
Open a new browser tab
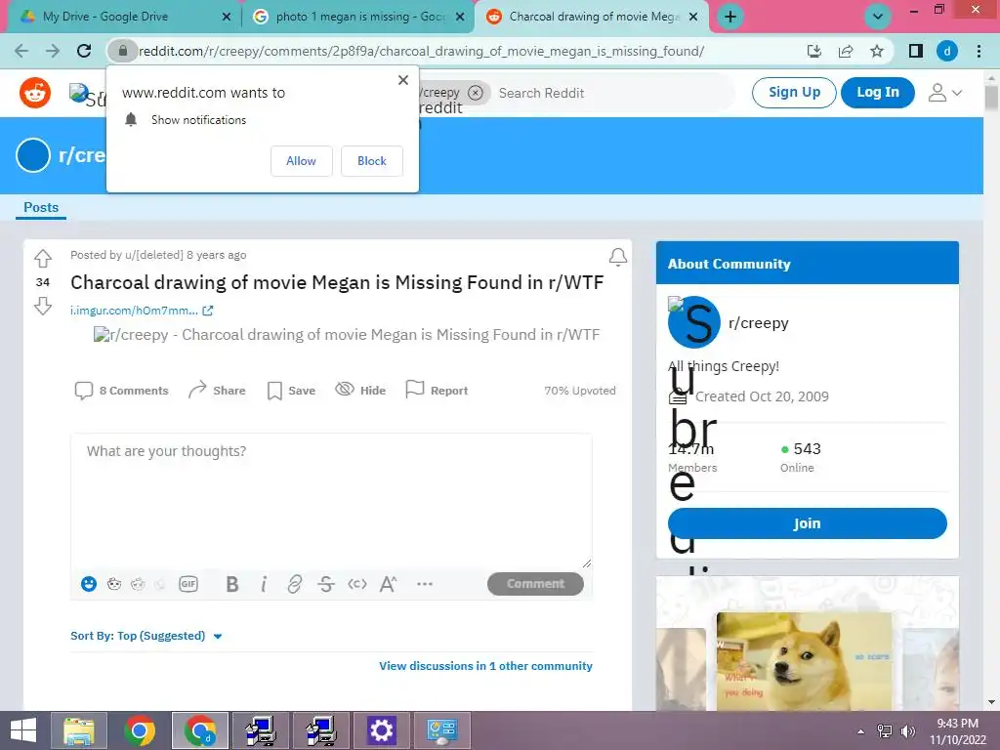click(x=730, y=17)
